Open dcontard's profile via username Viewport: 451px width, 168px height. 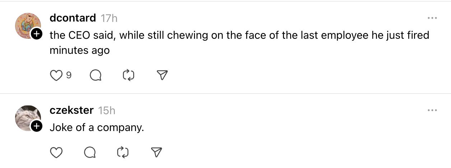(73, 18)
